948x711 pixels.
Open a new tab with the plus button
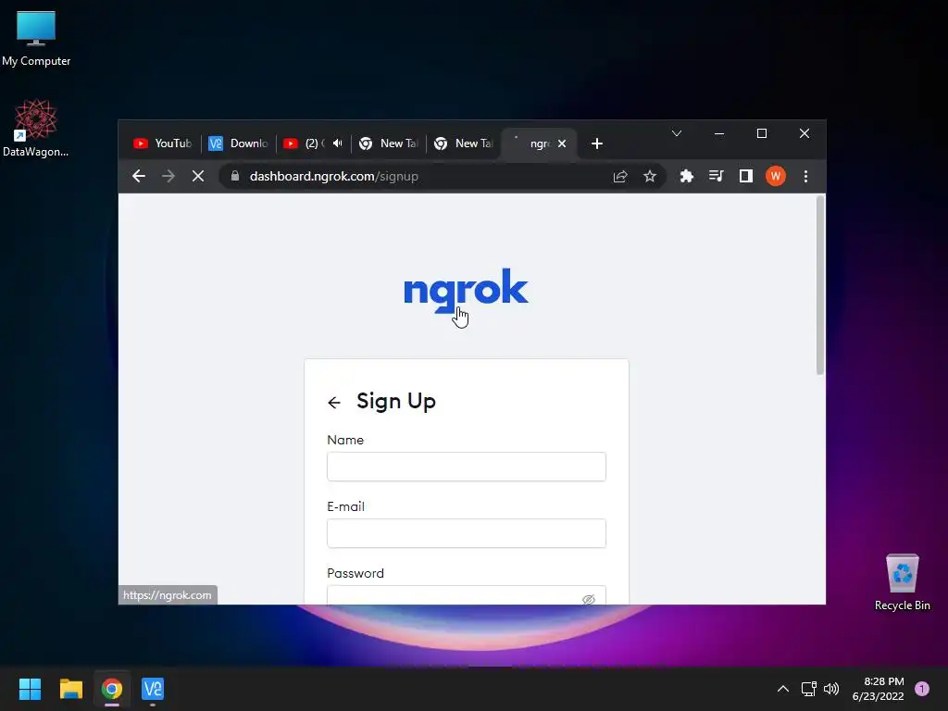pos(597,143)
